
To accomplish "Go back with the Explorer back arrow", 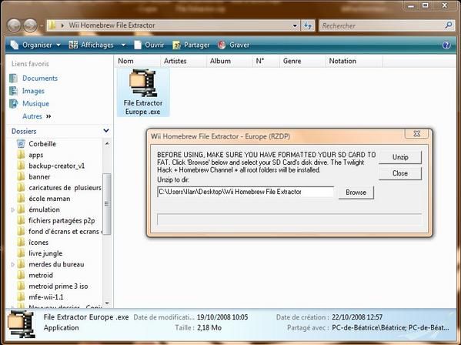I will tap(14, 25).
